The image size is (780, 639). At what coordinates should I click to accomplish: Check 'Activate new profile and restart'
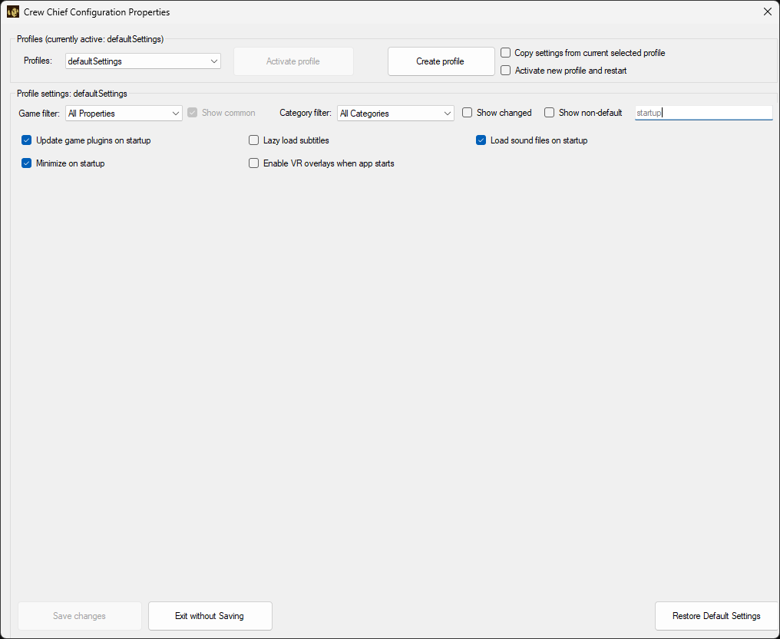[x=505, y=70]
